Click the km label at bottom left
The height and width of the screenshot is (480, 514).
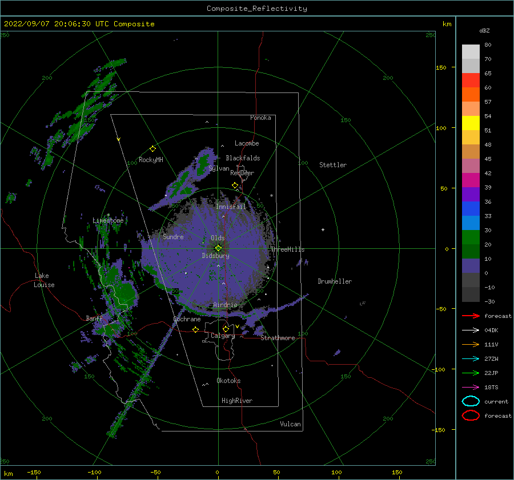pyautogui.click(x=8, y=474)
